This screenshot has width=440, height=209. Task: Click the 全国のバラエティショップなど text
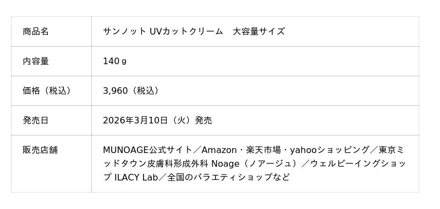(228, 177)
